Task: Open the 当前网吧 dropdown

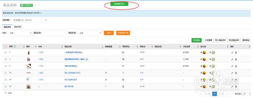Action: click(x=29, y=20)
